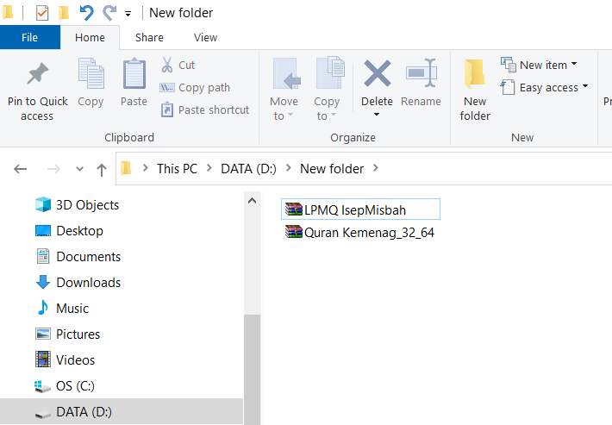612x425 pixels.
Task: Click the Music note icon in sidebar
Action: [x=43, y=308]
